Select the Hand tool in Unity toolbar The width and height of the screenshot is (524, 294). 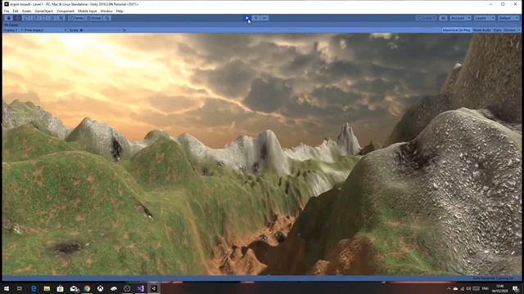[9, 18]
